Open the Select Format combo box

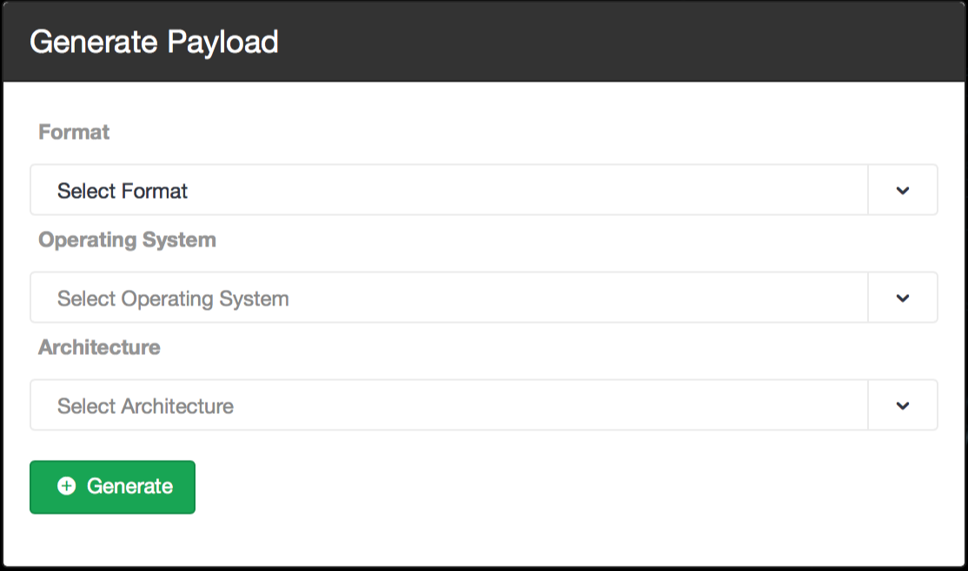[484, 190]
